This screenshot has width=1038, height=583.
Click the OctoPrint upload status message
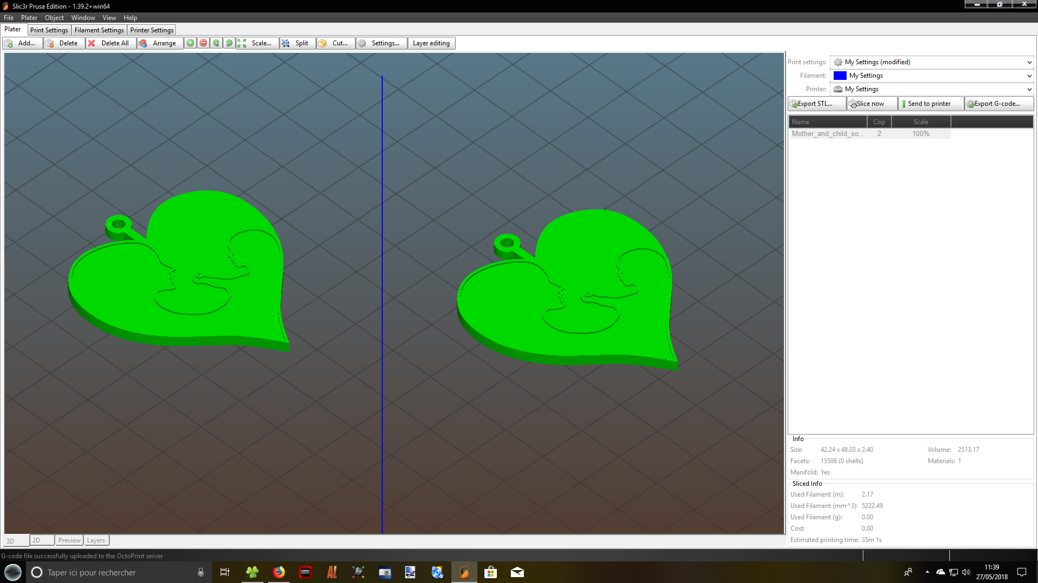click(x=82, y=556)
